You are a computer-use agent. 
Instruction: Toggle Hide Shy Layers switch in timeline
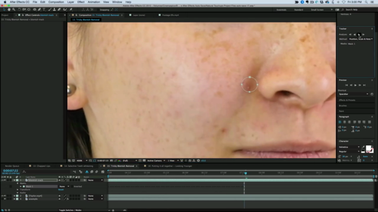tap(87, 171)
